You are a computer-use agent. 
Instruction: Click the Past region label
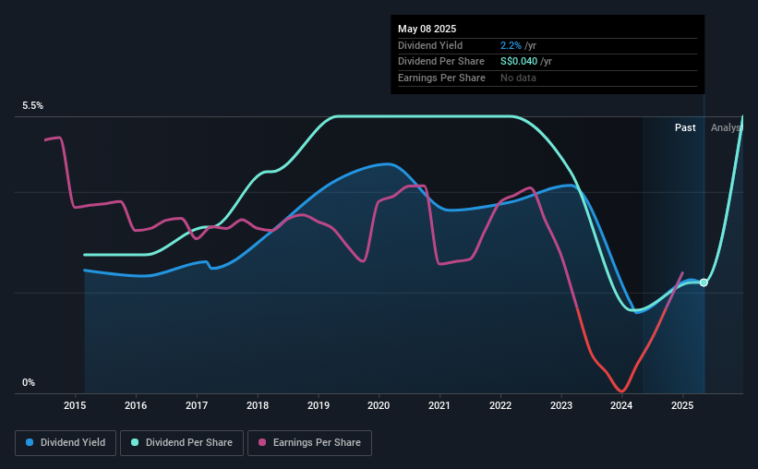tap(685, 127)
